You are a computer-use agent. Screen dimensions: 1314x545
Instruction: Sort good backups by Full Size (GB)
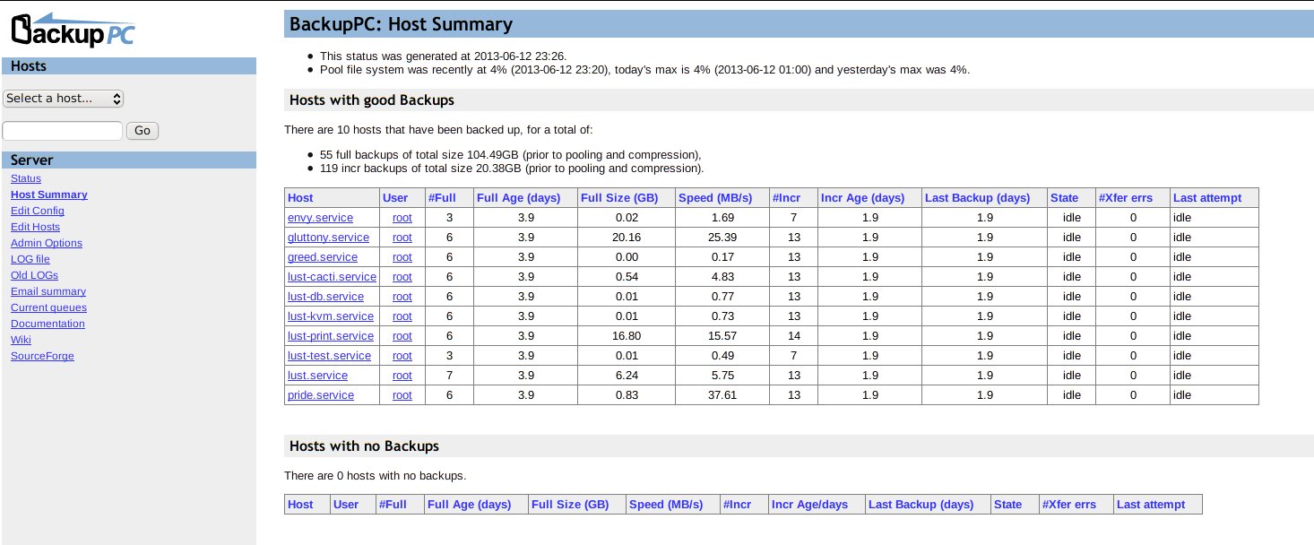[619, 198]
